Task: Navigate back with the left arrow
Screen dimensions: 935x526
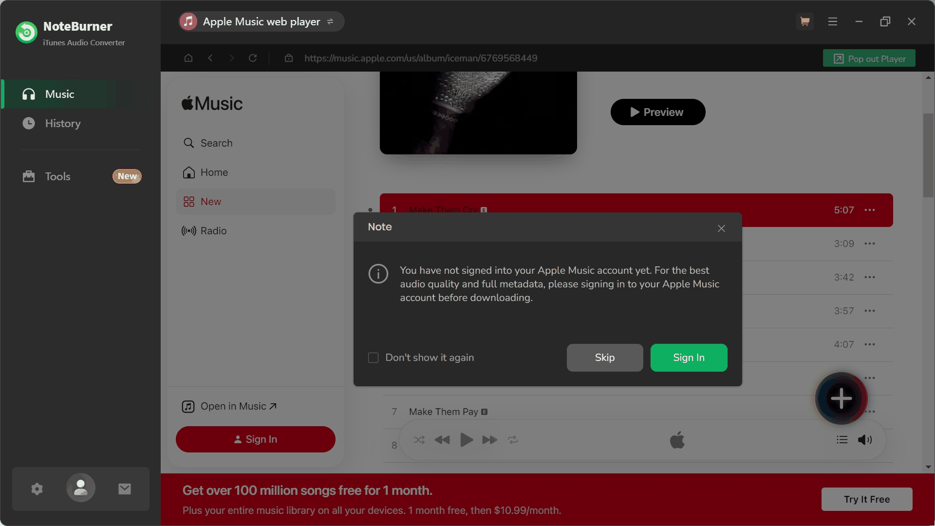Action: tap(210, 58)
